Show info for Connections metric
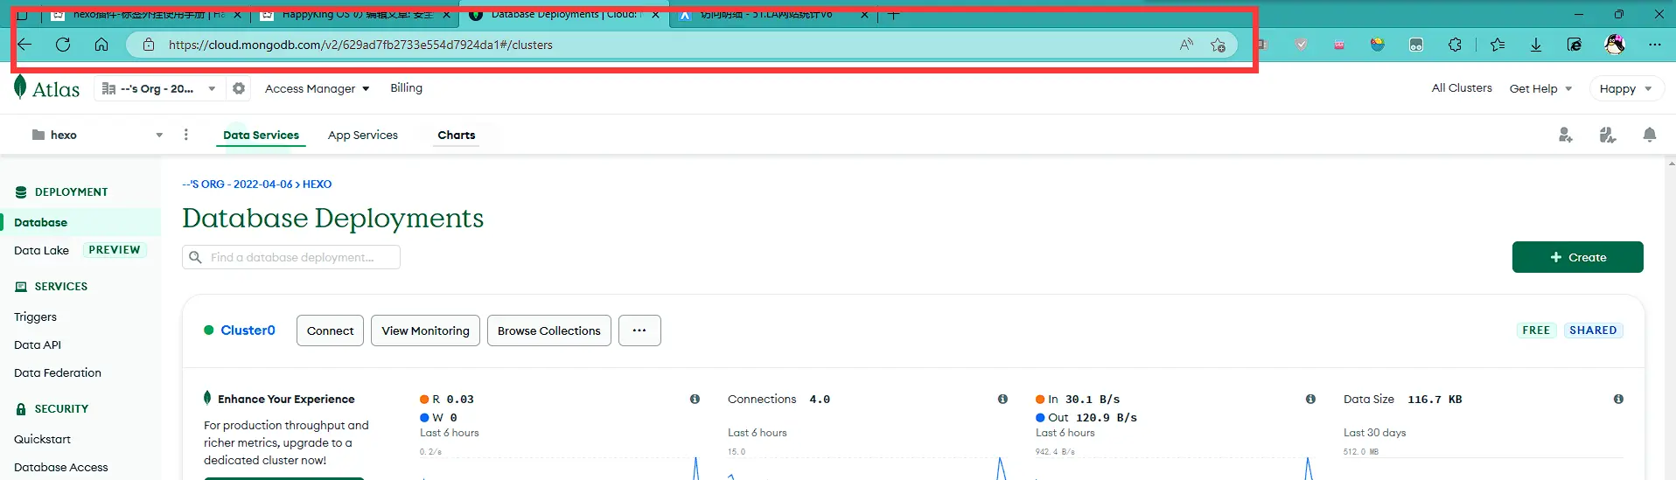Image resolution: width=1676 pixels, height=480 pixels. coord(1002,399)
